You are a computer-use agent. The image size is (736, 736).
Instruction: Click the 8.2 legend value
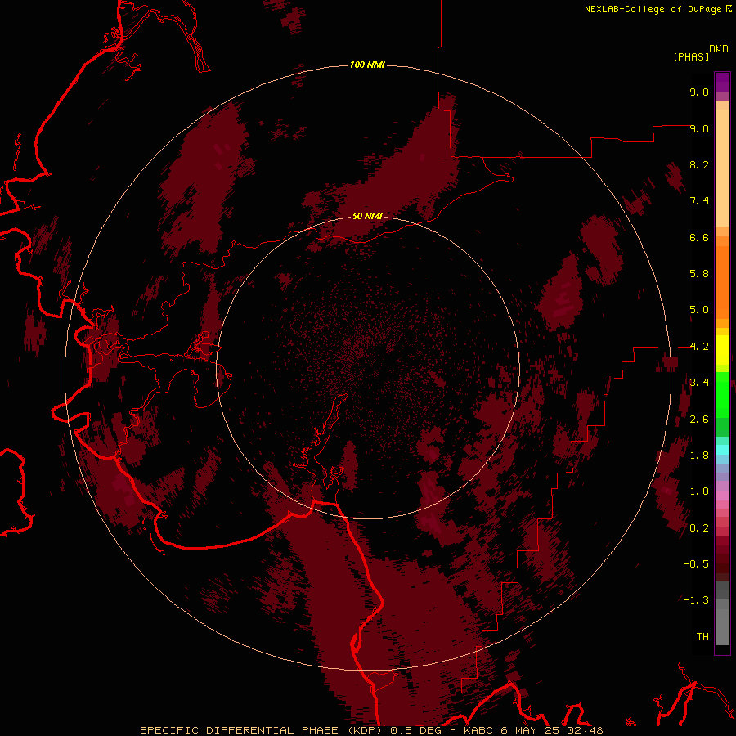[699, 164]
